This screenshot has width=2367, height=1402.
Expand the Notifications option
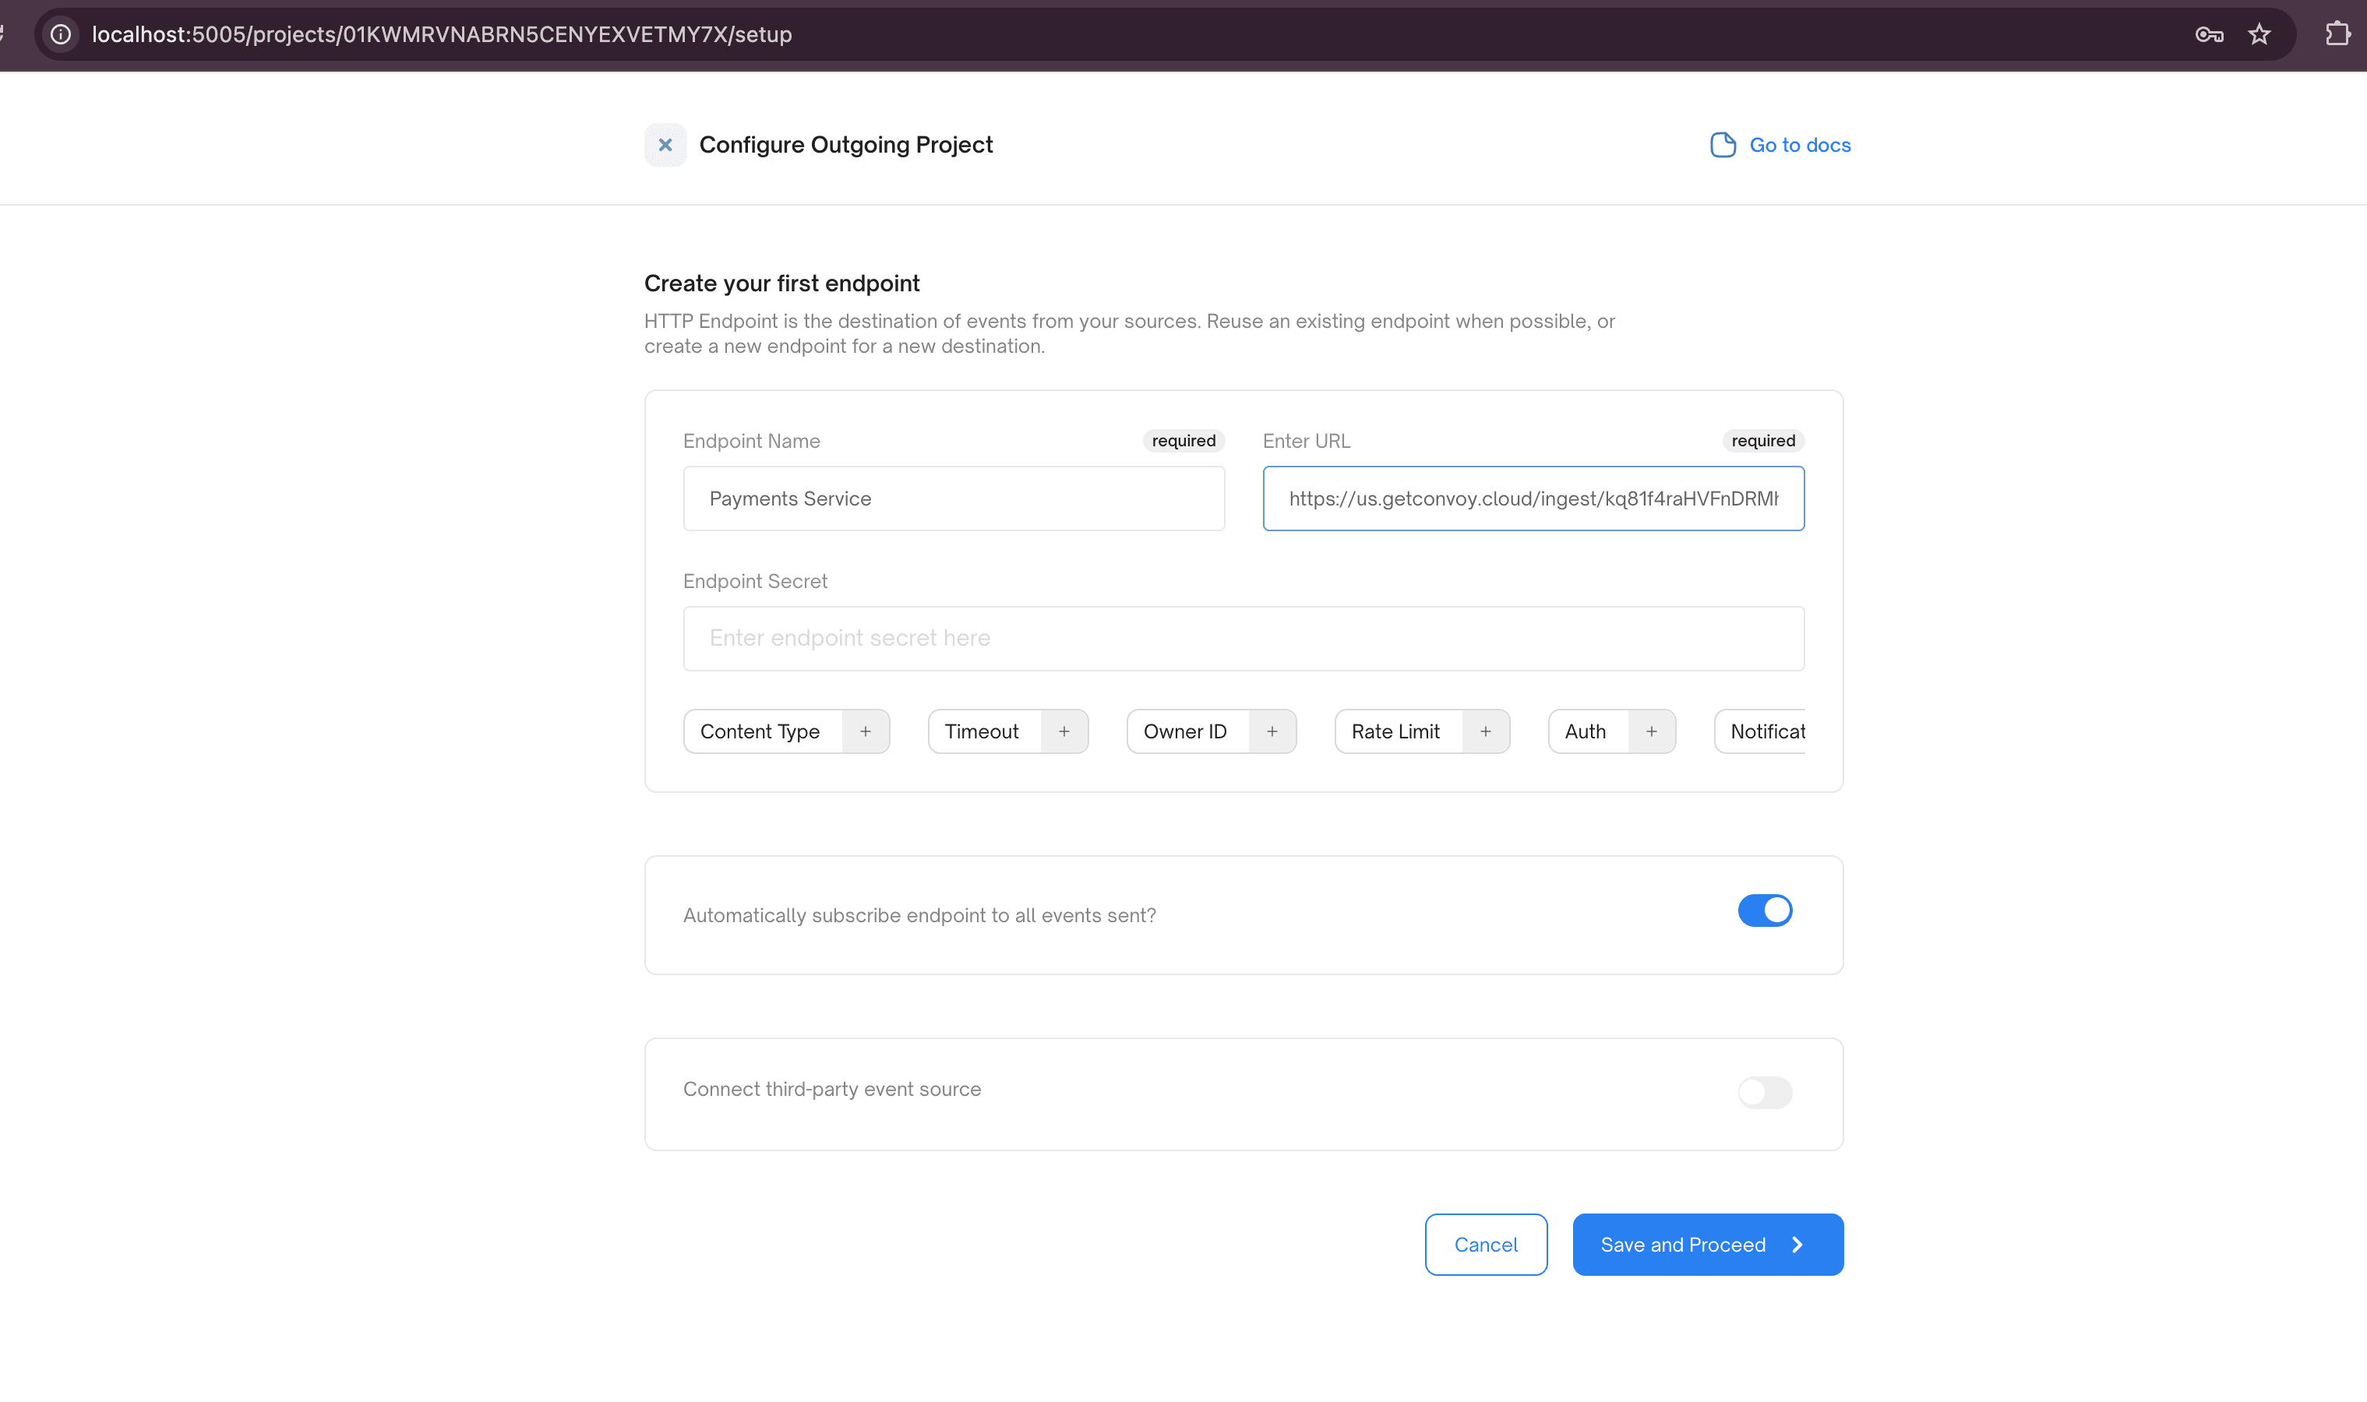point(1759,731)
